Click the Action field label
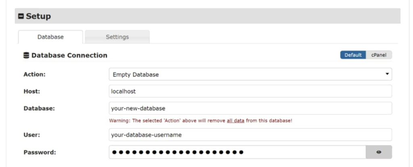The image size is (413, 167). pyautogui.click(x=35, y=74)
